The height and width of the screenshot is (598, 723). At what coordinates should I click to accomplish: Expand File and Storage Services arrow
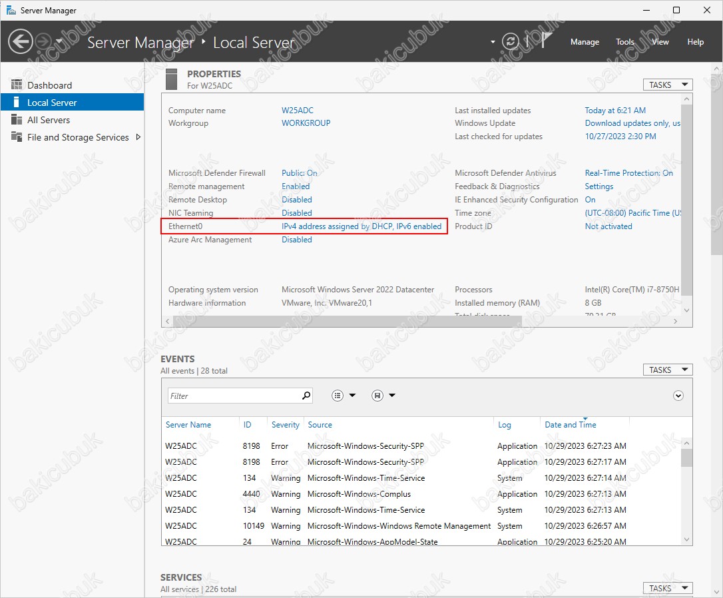(x=138, y=137)
